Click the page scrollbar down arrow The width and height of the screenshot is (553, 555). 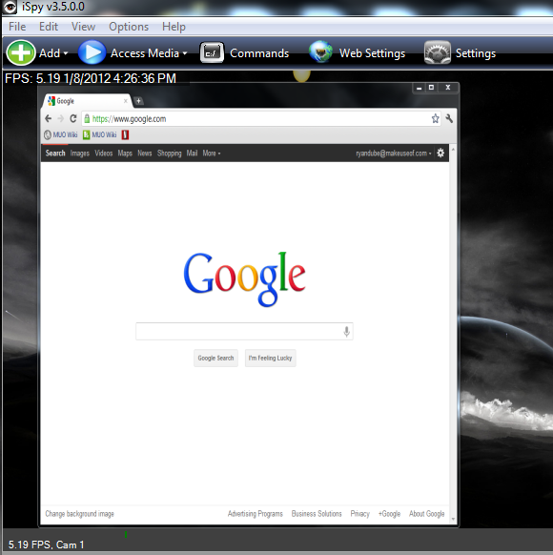453,520
